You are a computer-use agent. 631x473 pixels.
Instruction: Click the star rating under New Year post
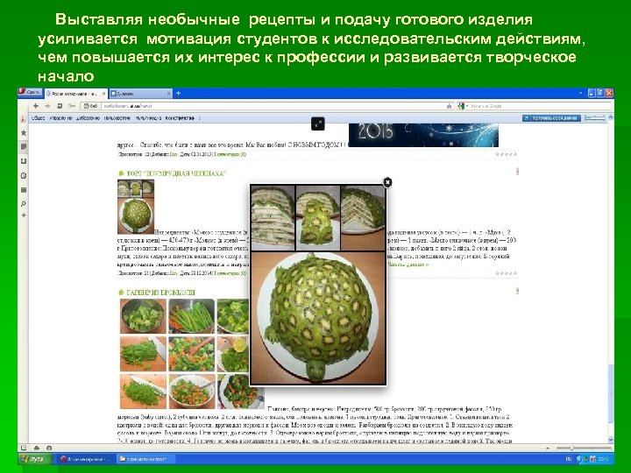(506, 154)
